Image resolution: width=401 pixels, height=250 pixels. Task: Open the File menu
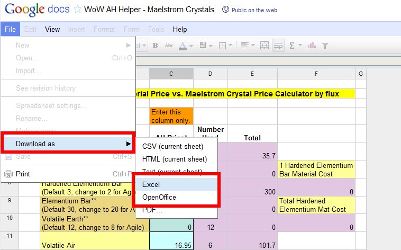coord(10,30)
